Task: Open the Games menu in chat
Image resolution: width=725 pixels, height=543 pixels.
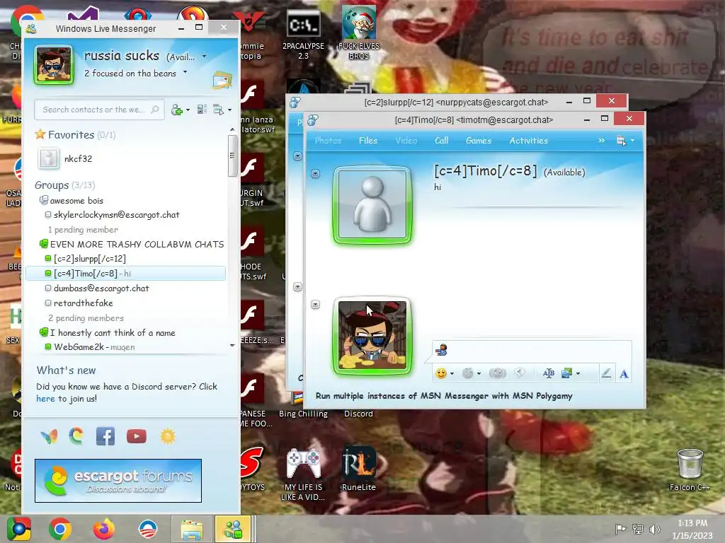Action: click(479, 141)
